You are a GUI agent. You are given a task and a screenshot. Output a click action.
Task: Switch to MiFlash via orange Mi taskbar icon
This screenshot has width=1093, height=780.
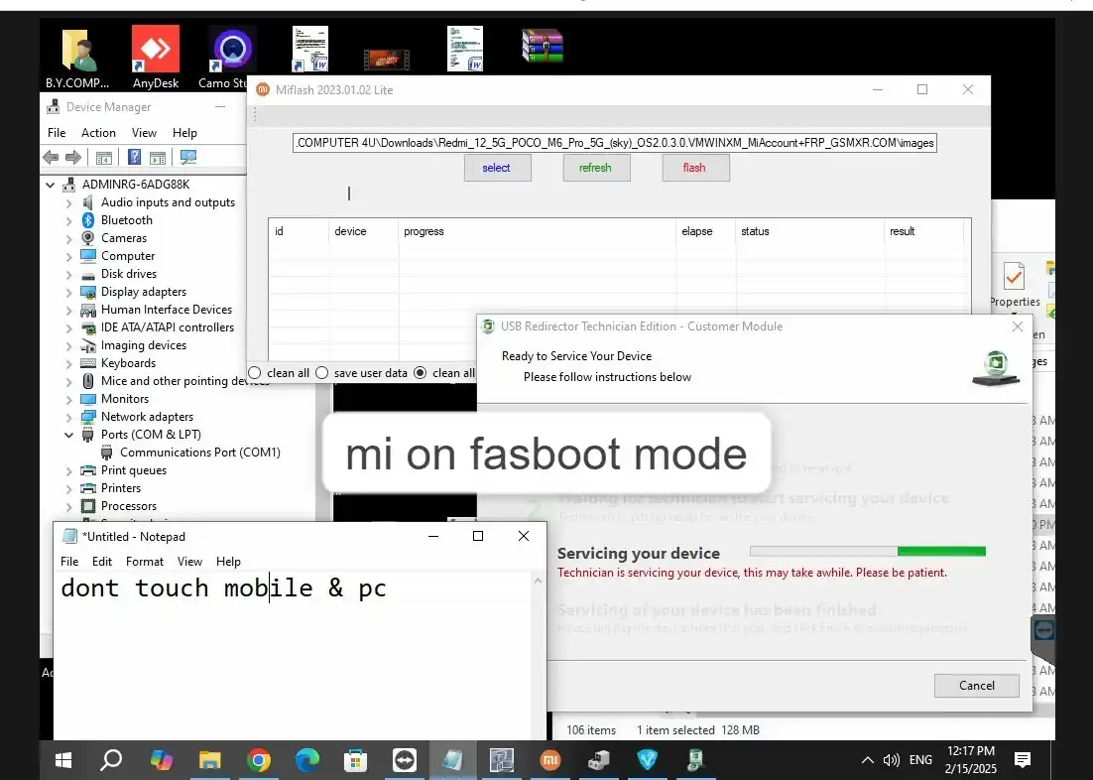pyautogui.click(x=550, y=760)
